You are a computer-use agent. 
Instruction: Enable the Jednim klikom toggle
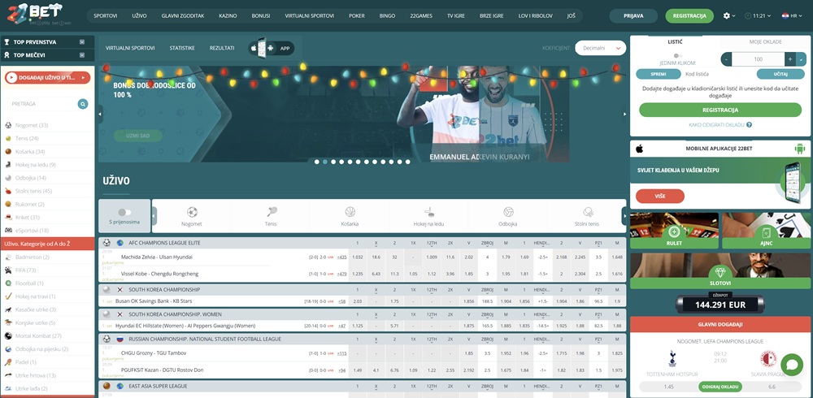pos(676,56)
